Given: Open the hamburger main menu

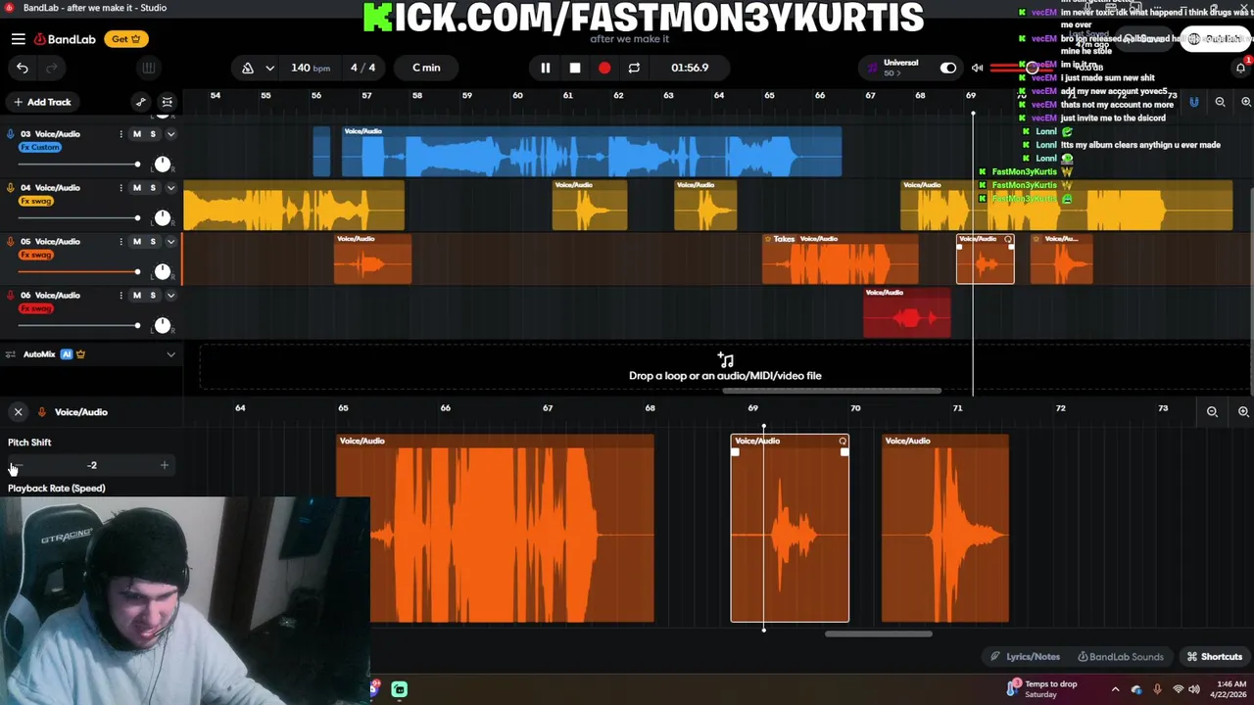Looking at the screenshot, I should (x=18, y=39).
